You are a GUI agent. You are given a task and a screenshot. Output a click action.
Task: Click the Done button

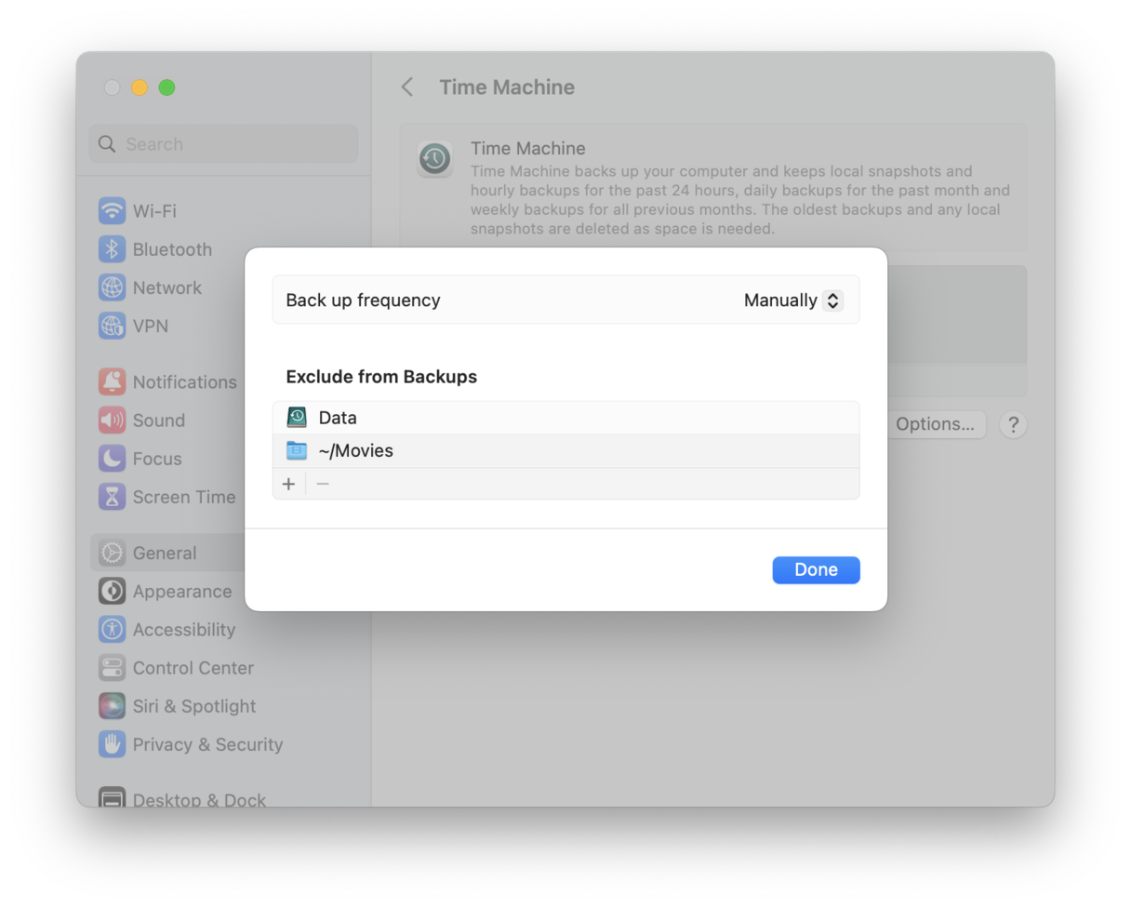(816, 569)
